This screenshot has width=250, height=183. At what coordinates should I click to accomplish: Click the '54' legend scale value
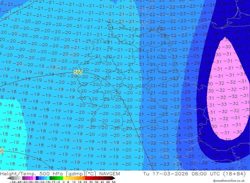click(x=113, y=182)
